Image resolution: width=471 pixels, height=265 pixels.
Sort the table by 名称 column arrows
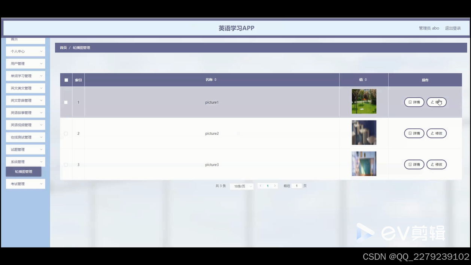click(x=216, y=79)
